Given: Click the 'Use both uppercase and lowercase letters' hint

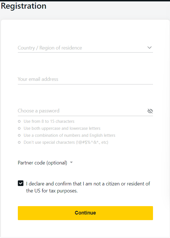Looking at the screenshot, I should pyautogui.click(x=62, y=128).
